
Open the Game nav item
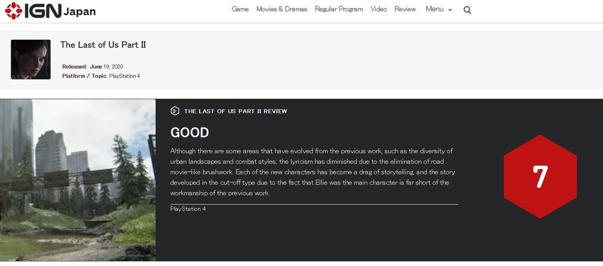(x=240, y=9)
